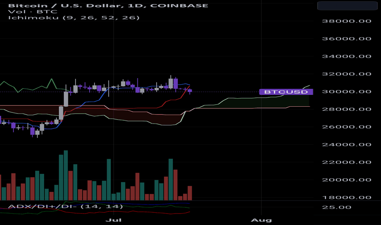Select the Jul label on time axis
The image size is (381, 225).
click(114, 220)
